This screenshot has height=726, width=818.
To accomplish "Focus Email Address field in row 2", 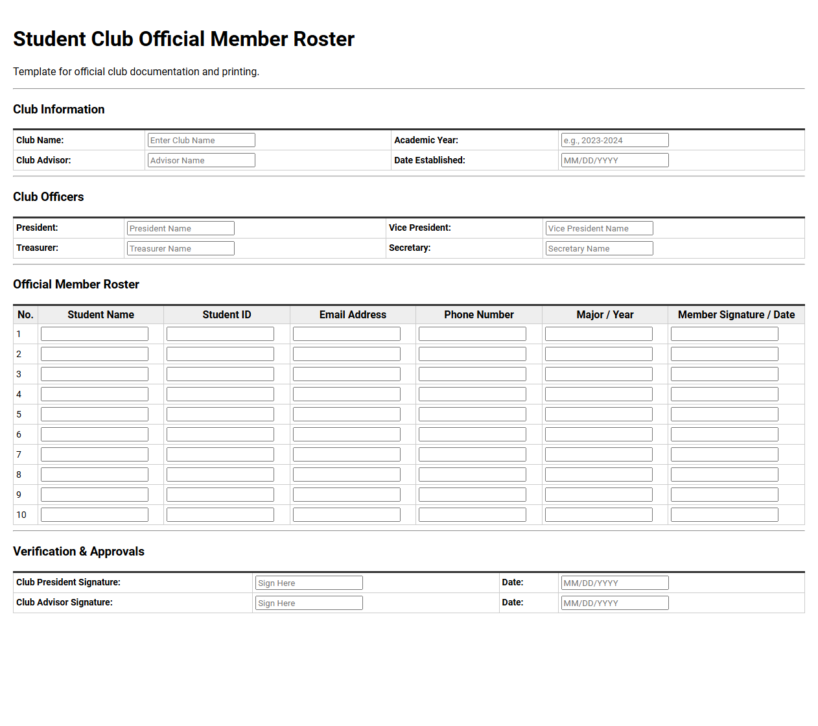I will pyautogui.click(x=347, y=354).
